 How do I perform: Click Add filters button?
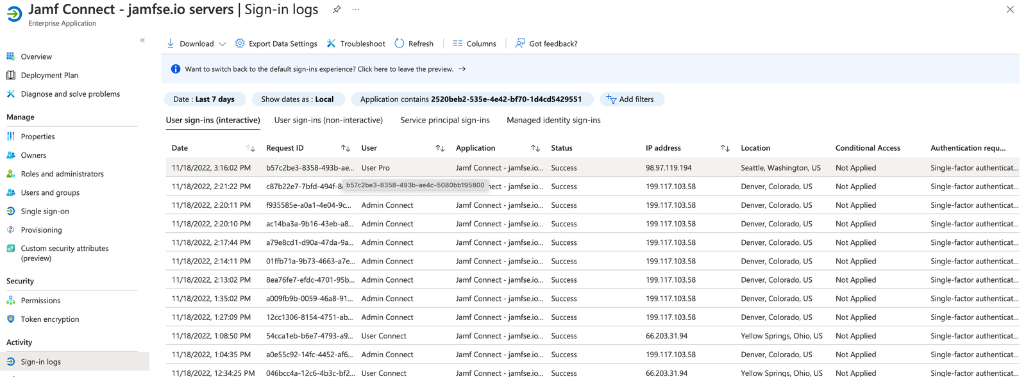point(631,99)
